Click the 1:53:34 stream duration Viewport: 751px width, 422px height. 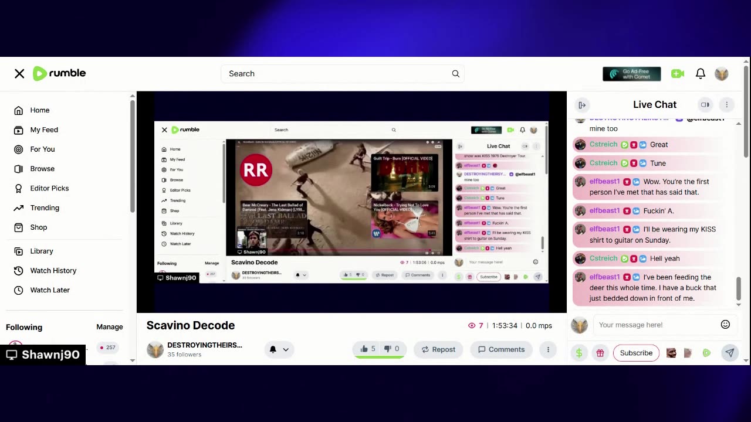(x=505, y=326)
